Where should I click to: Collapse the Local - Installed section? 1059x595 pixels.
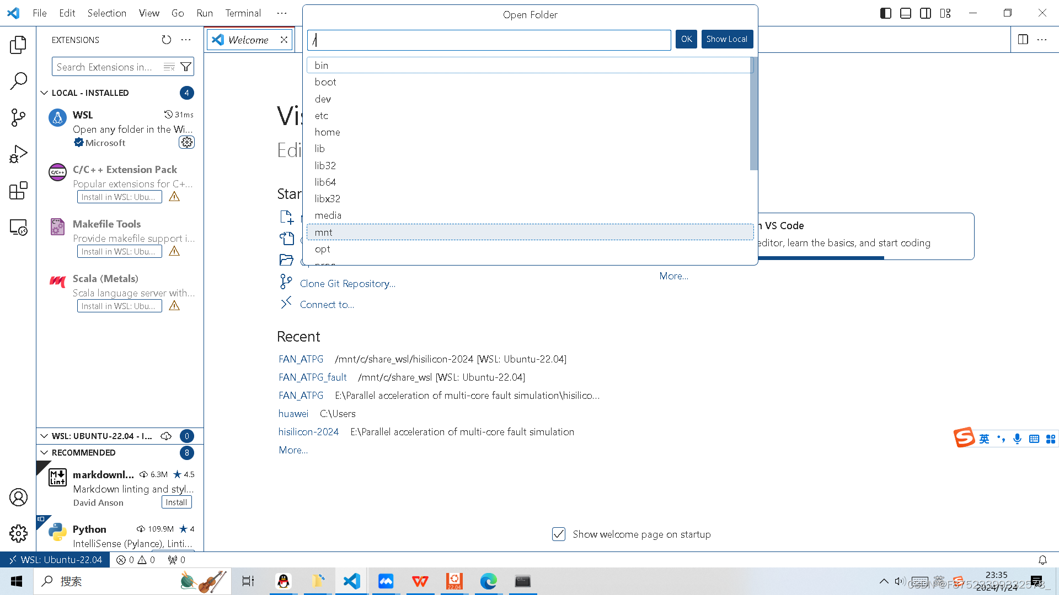coord(44,93)
